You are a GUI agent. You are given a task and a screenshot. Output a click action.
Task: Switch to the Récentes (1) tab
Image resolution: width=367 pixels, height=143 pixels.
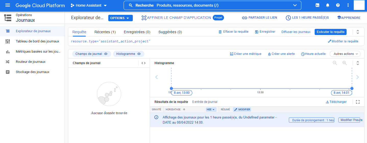(105, 32)
